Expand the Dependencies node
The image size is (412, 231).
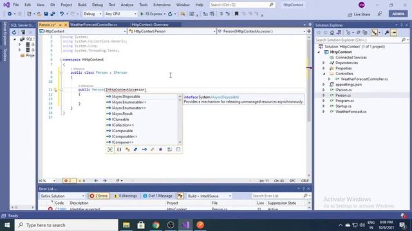point(324,63)
